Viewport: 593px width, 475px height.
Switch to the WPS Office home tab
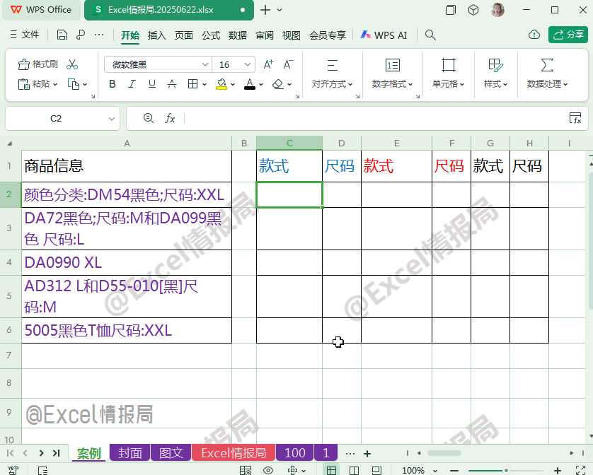coord(42,10)
